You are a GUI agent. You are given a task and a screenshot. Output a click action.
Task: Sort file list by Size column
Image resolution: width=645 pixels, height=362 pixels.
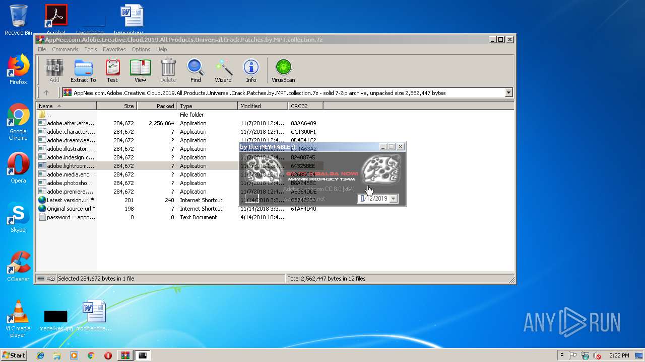116,106
